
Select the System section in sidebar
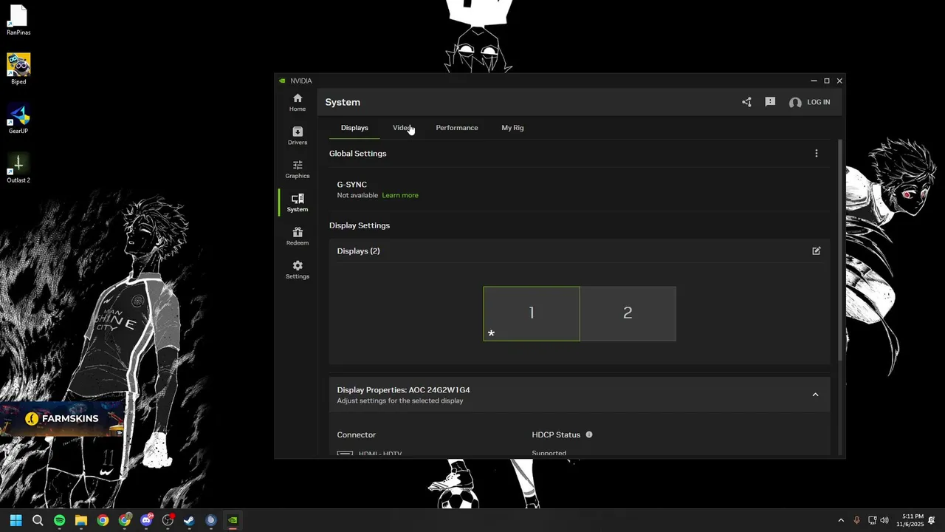click(298, 202)
